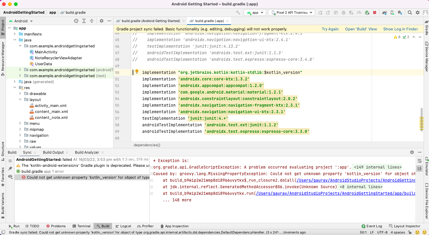Click the Collapse All icon in Project panel
429x235 pixels.
[x=92, y=21]
